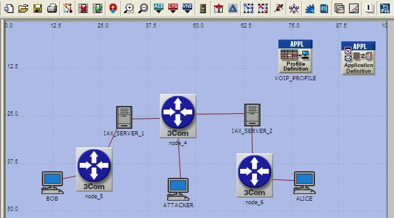Open the IPv6 toolbar icon
Screen dimensions: 394x218
pos(384,8)
